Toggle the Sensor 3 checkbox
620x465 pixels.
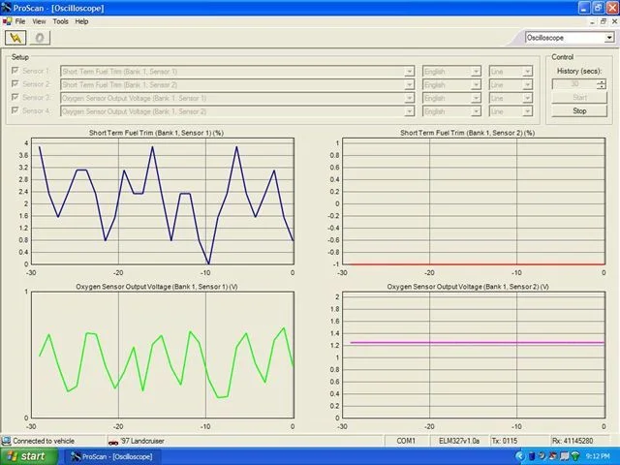point(15,97)
